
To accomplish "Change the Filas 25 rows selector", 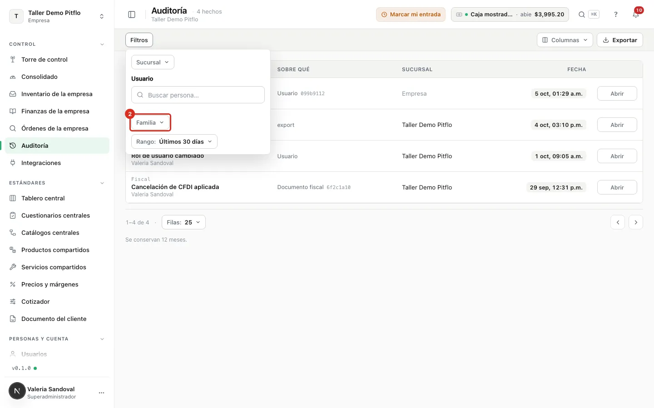I will click(x=183, y=222).
